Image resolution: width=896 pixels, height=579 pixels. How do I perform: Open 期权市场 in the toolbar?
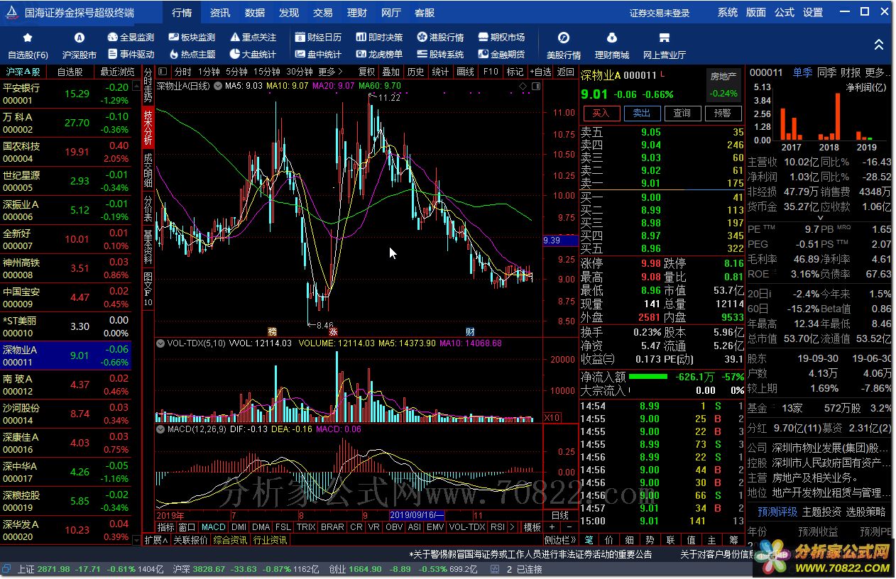[502, 38]
